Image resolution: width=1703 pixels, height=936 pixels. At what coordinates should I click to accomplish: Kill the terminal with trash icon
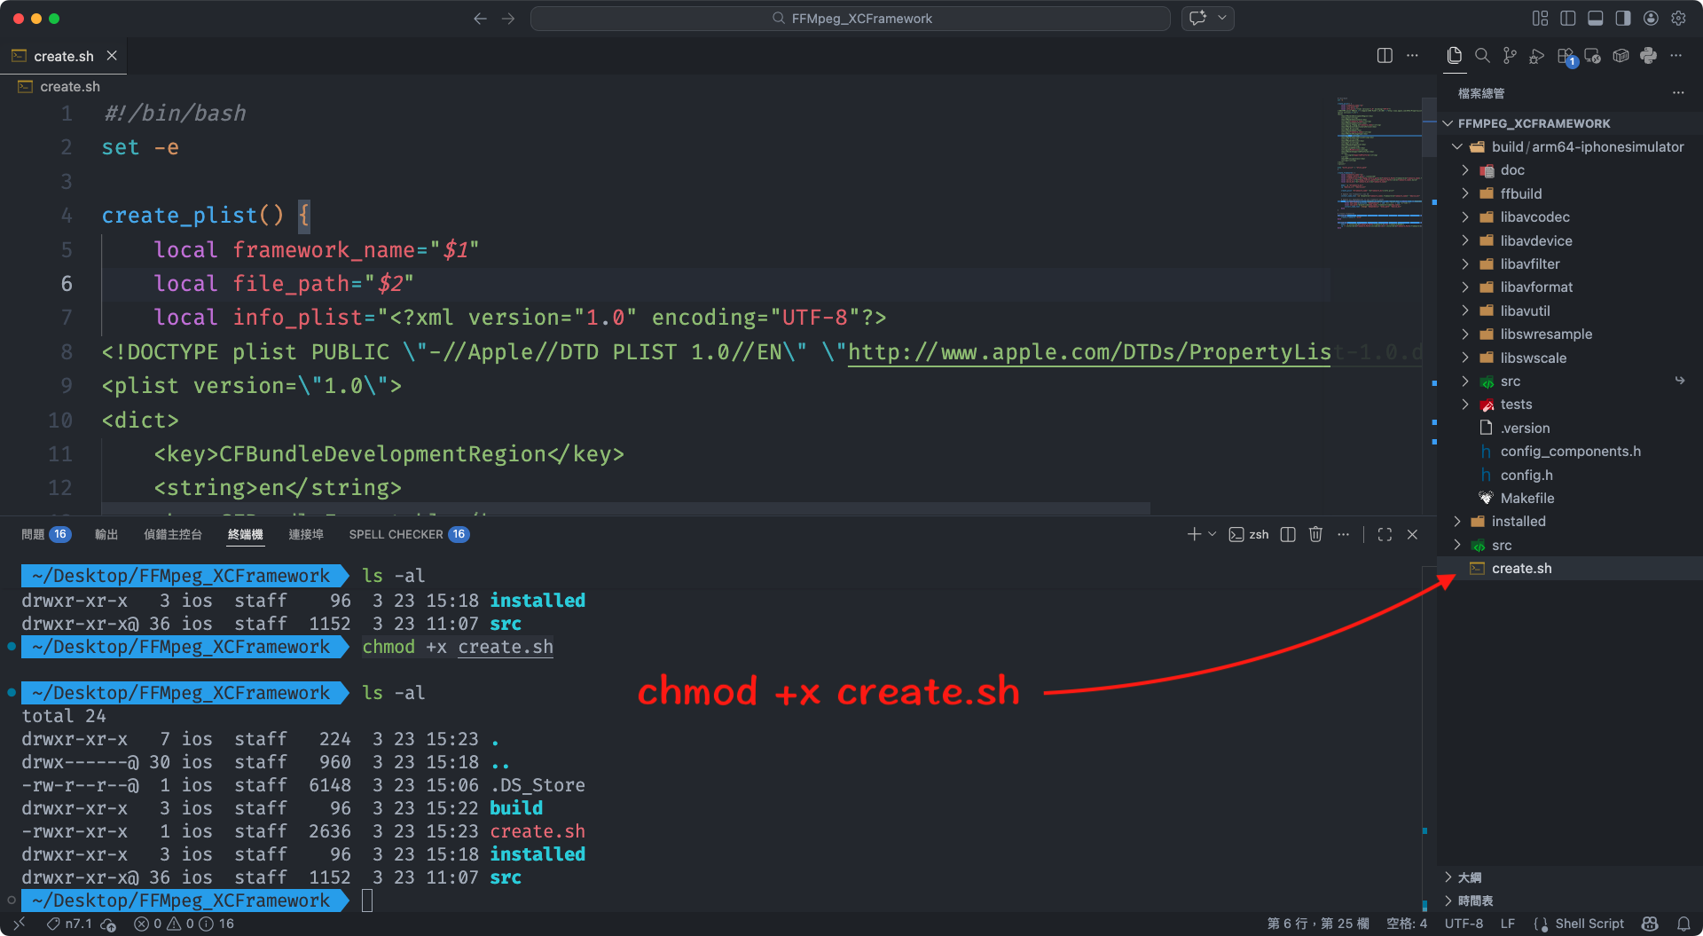coord(1315,534)
